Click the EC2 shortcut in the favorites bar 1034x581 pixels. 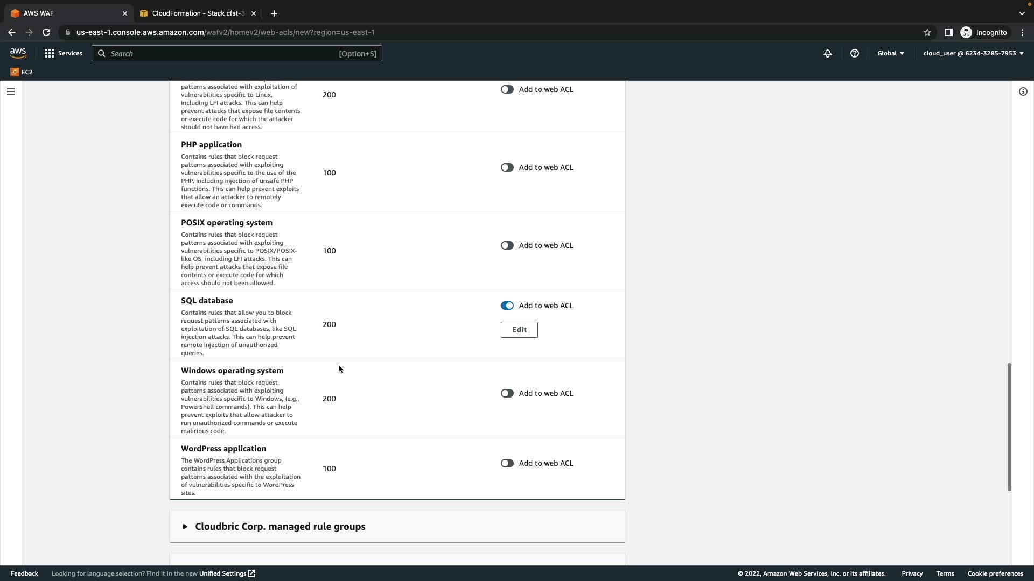tap(22, 72)
